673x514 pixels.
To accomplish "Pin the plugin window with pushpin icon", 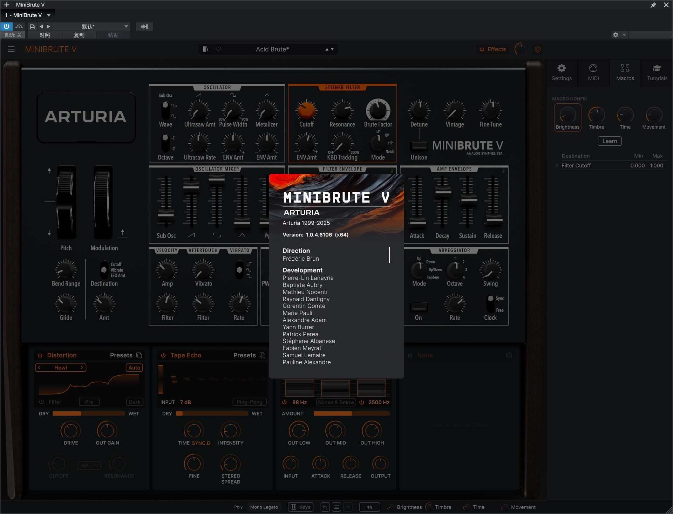I will point(653,5).
